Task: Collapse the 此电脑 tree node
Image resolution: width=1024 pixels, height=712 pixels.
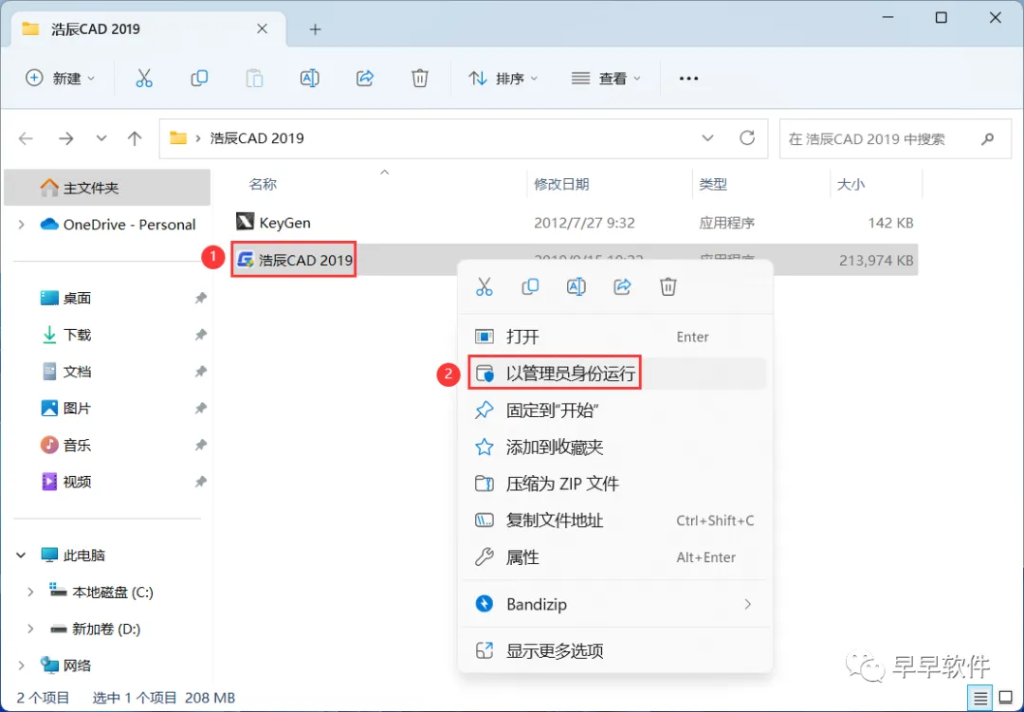Action: [x=22, y=556]
